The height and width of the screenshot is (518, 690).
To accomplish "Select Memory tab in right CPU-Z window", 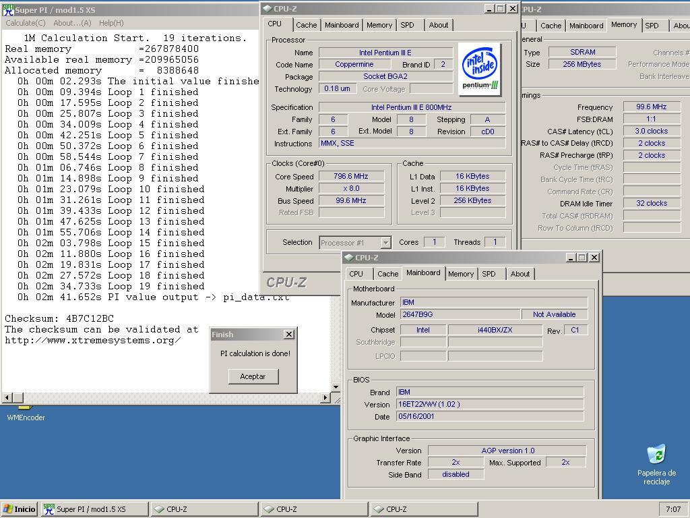I will tap(624, 25).
